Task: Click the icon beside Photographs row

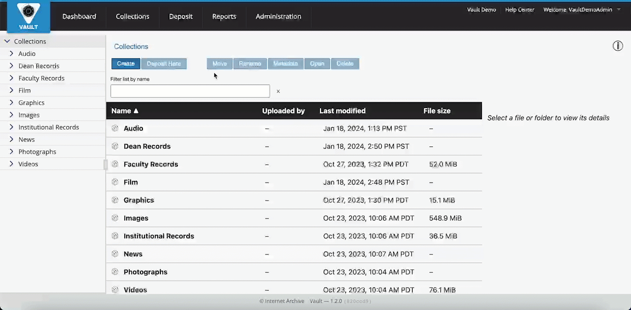Action: point(115,272)
